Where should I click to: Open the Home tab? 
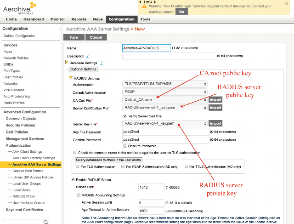[x=11, y=19]
